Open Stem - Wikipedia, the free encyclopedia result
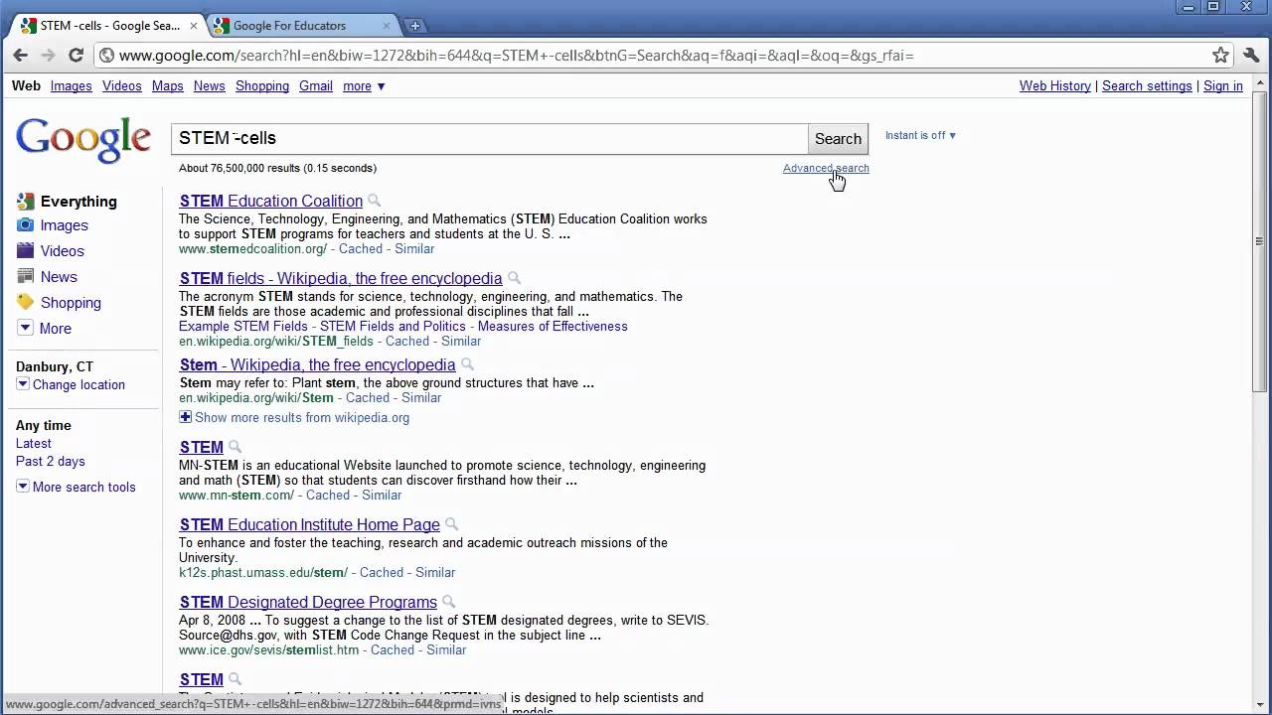 point(317,364)
